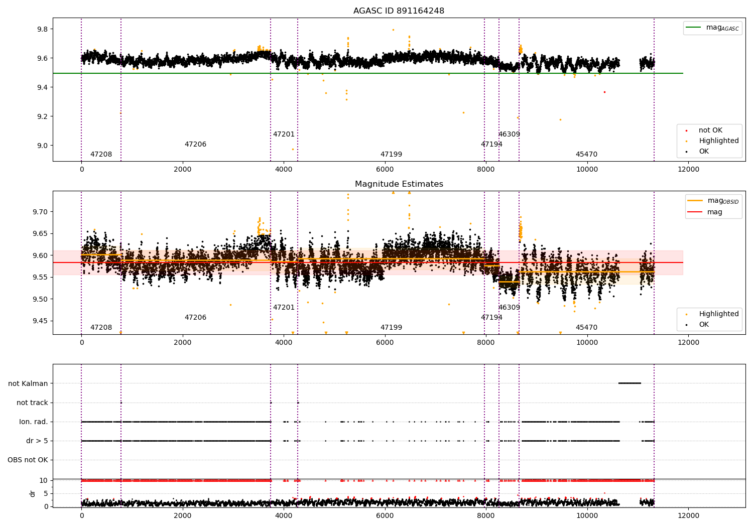753x527 pixels.
Task: Click the 9.4 y-axis tick in top plot
Action: [42, 87]
